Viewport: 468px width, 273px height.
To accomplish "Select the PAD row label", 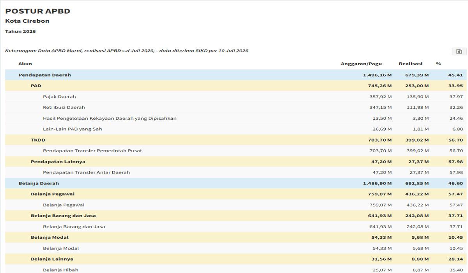I will (x=36, y=86).
